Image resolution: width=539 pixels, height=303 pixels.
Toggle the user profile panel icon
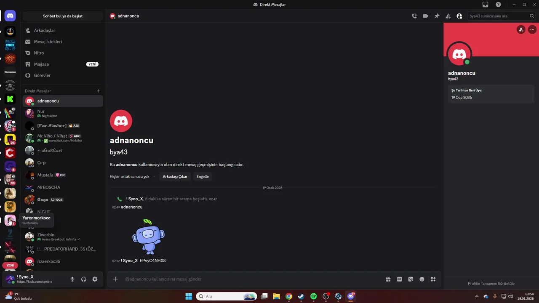tap(459, 16)
